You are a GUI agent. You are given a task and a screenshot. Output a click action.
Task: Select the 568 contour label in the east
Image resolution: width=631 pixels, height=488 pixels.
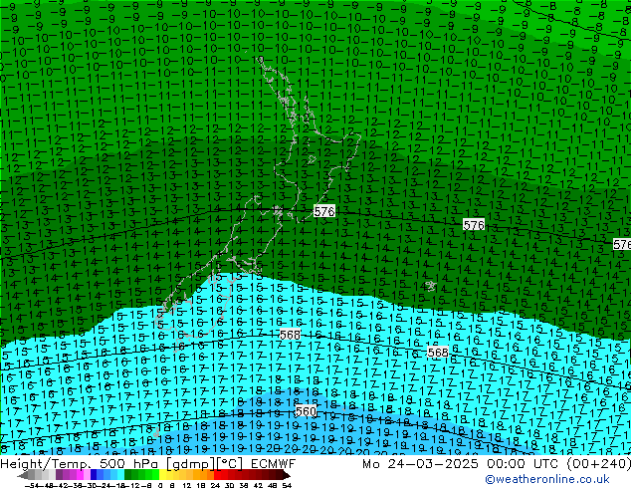pos(438,353)
